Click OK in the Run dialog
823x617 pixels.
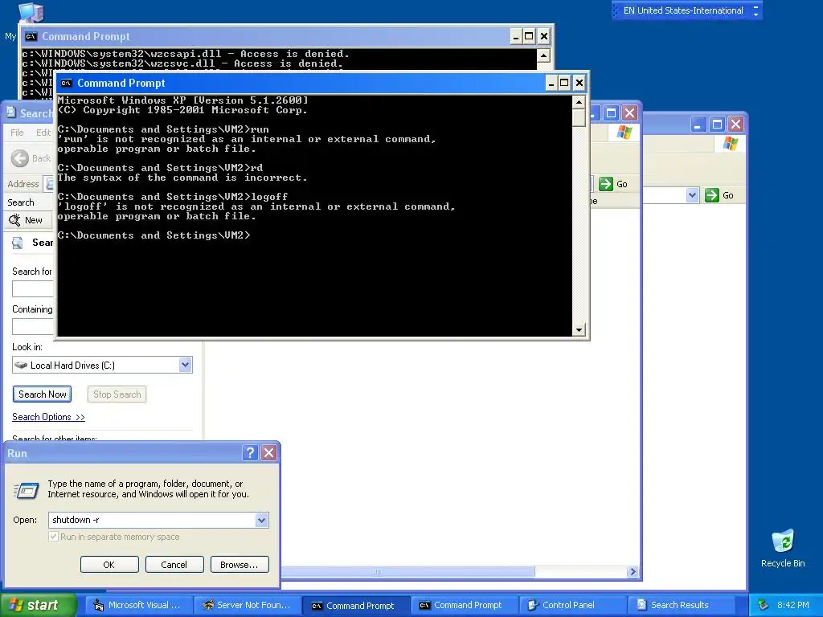pyautogui.click(x=109, y=565)
